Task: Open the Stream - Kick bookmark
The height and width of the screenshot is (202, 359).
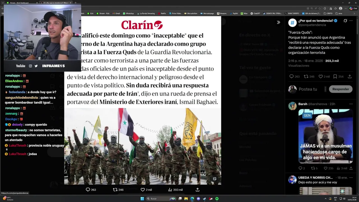Action: 103,13
